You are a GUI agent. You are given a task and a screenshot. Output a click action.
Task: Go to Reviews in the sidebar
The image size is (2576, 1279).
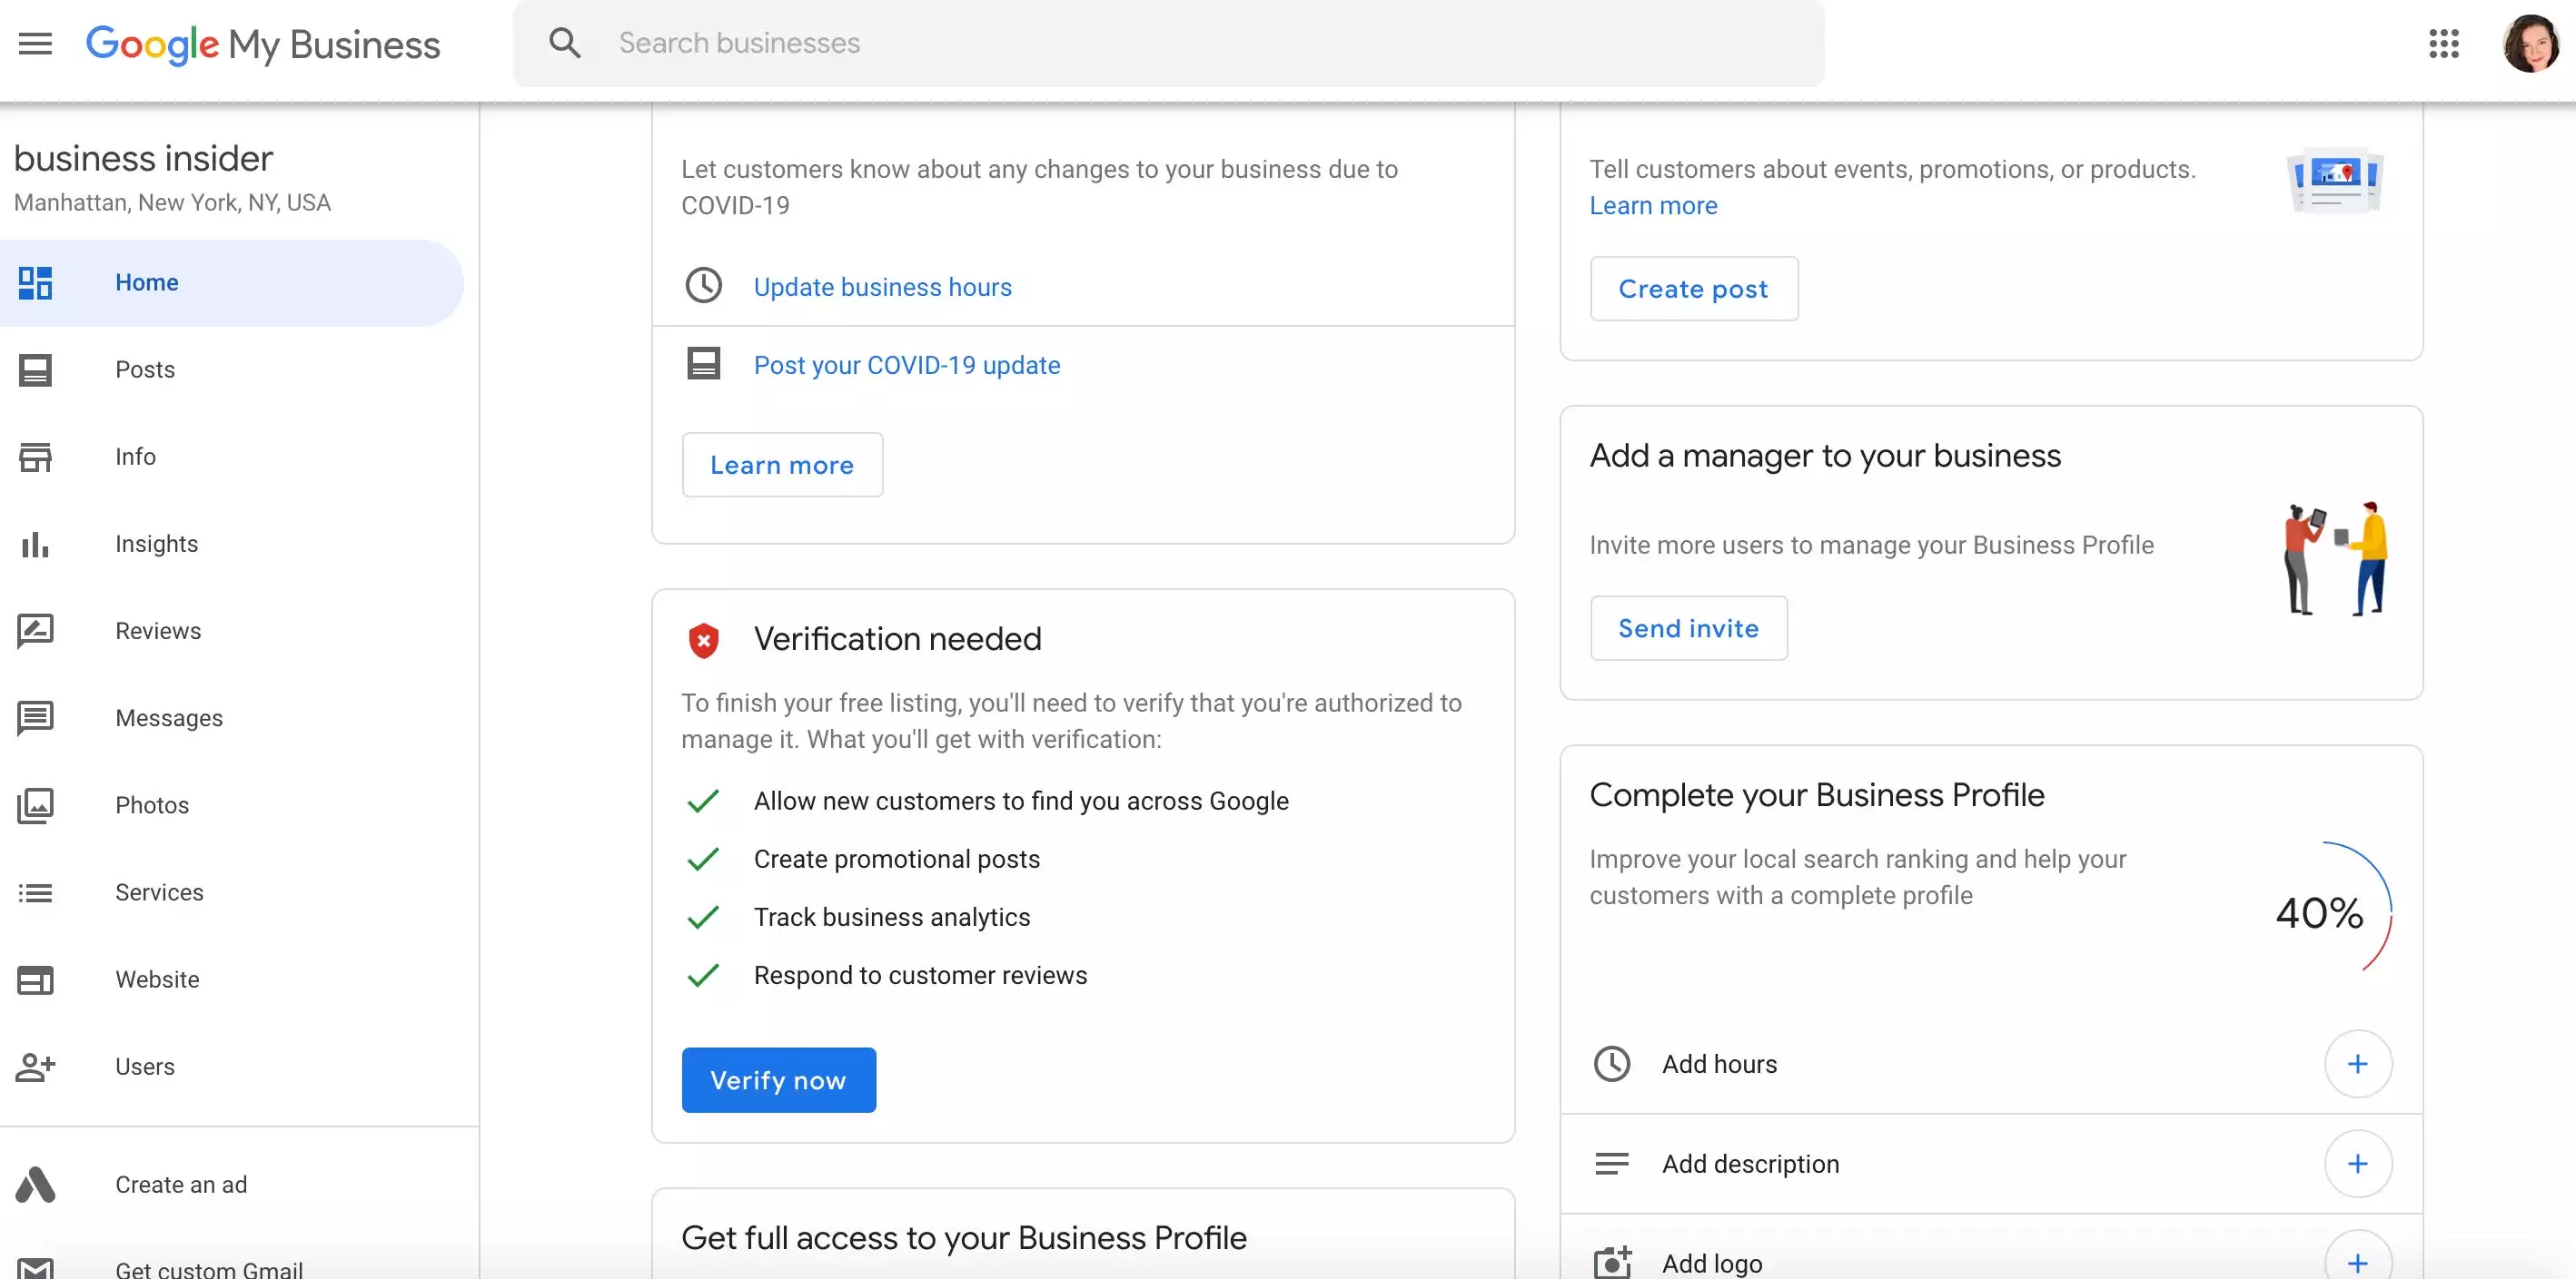(232, 631)
